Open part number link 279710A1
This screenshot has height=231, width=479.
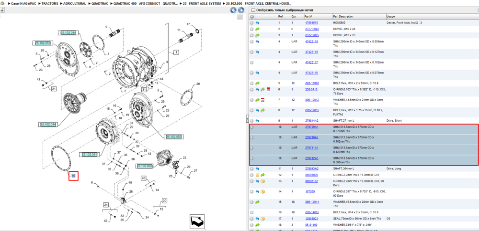click(x=312, y=137)
